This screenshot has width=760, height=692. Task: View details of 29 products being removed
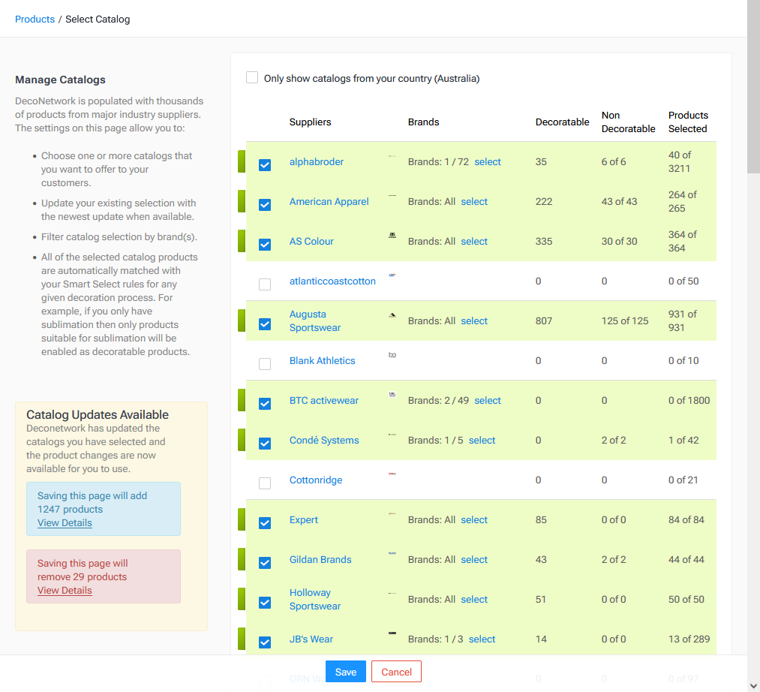(x=65, y=590)
